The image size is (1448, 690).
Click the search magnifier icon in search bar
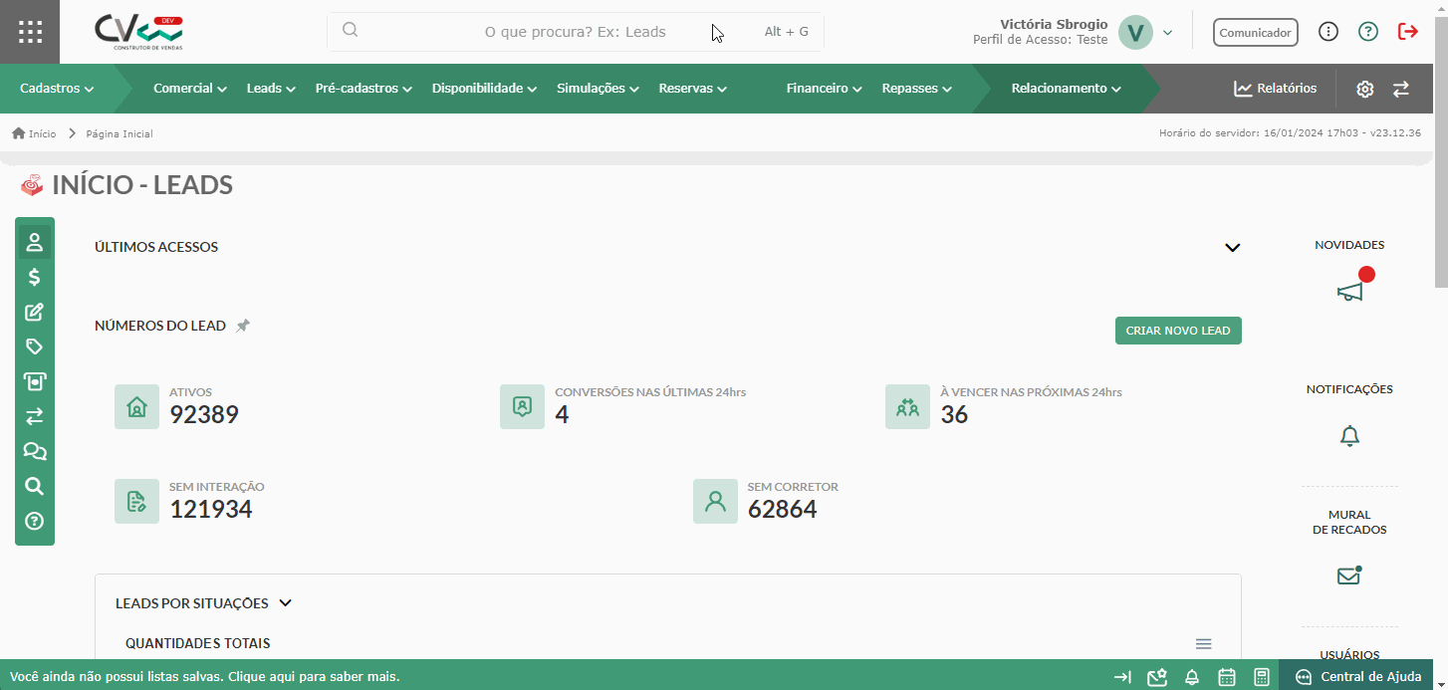tap(350, 30)
